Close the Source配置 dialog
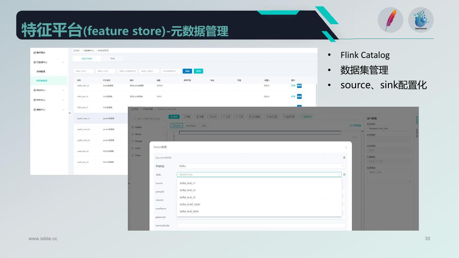The width and height of the screenshot is (459, 258). (x=346, y=147)
